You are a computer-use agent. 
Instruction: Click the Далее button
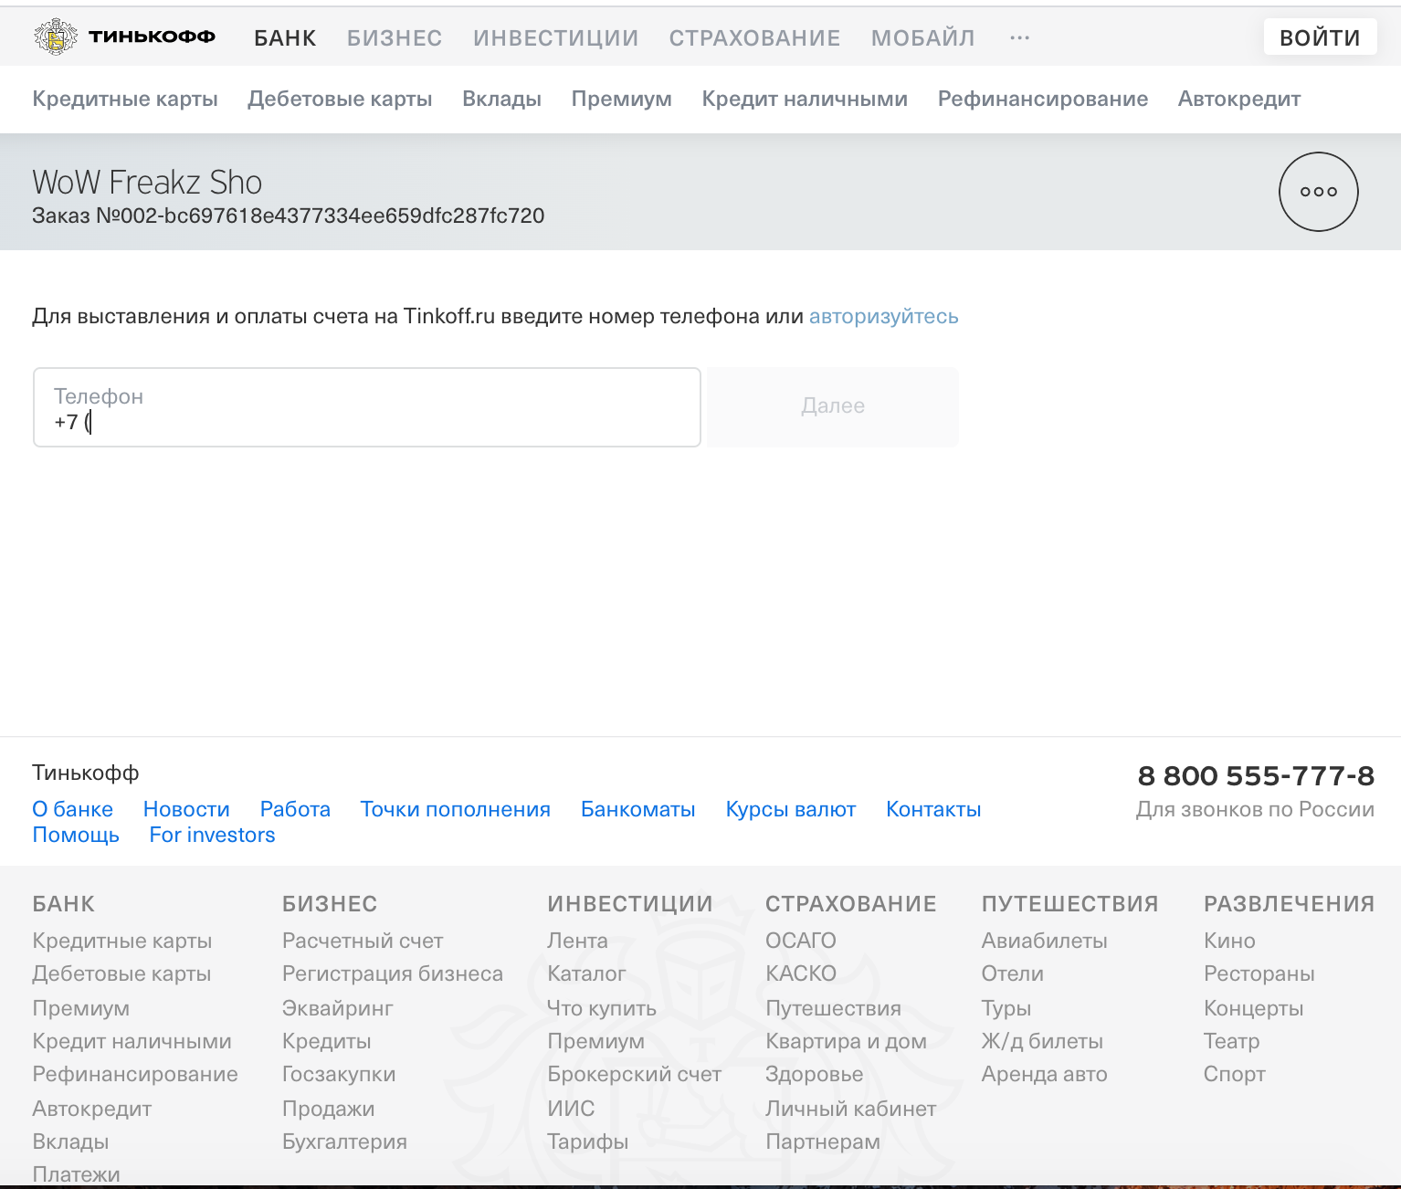click(833, 406)
